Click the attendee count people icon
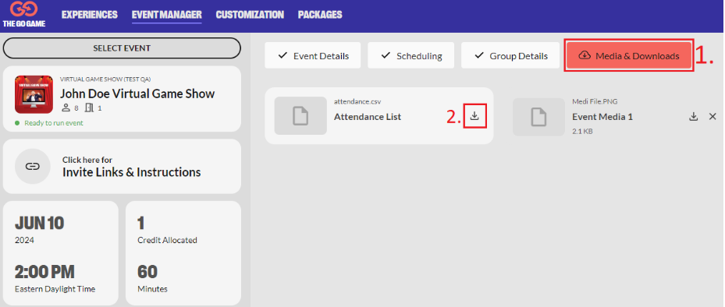 tap(66, 108)
